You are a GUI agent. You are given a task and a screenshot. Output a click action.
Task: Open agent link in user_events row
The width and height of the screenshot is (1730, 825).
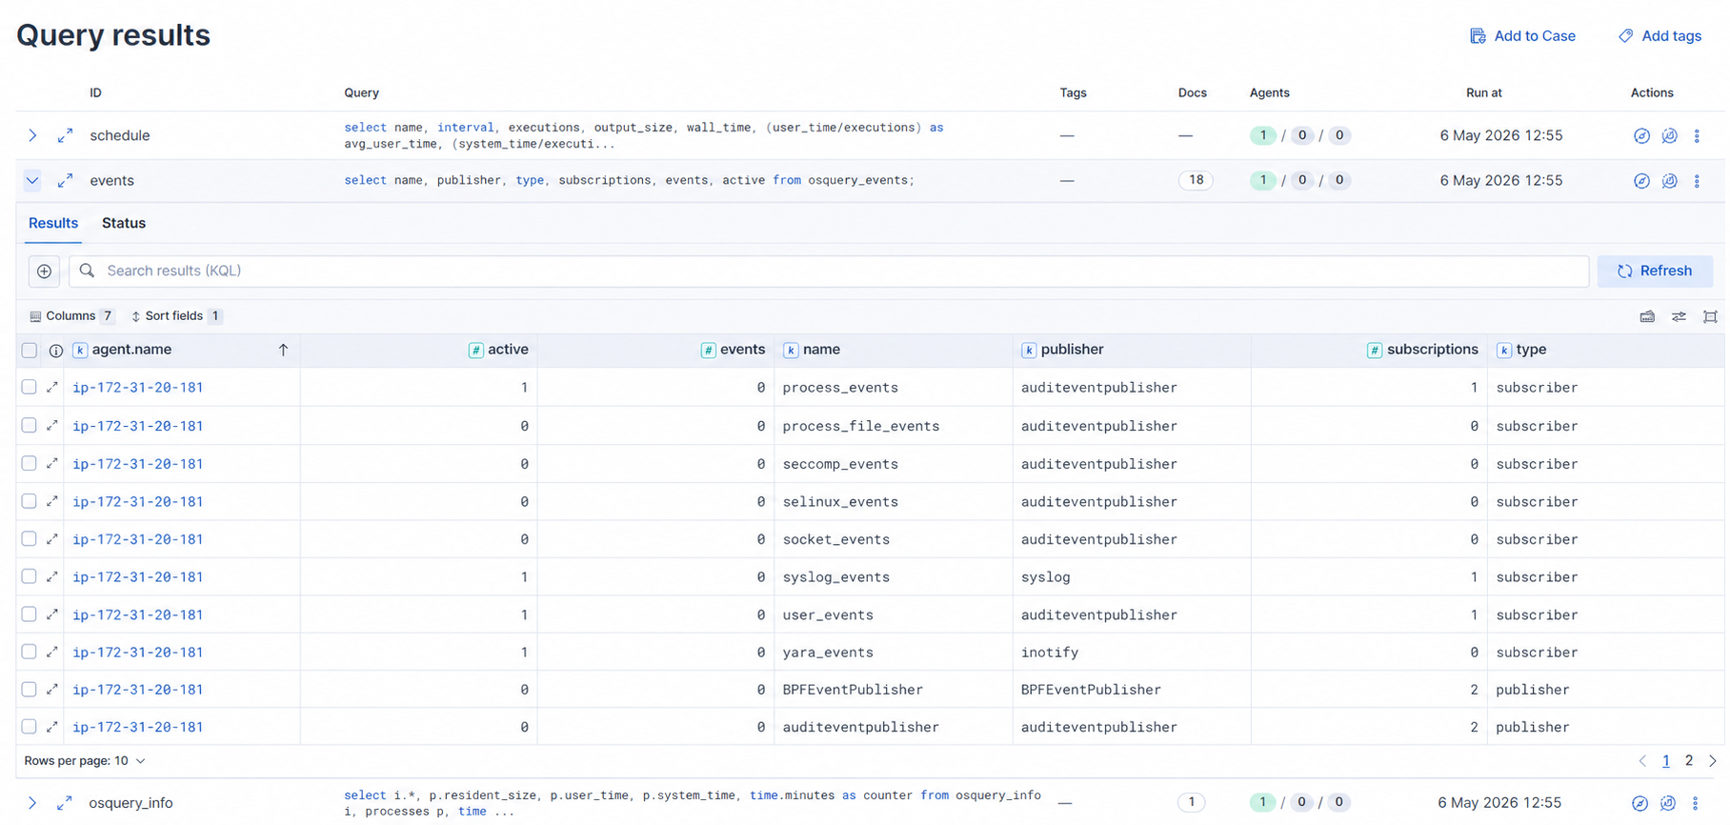138,614
